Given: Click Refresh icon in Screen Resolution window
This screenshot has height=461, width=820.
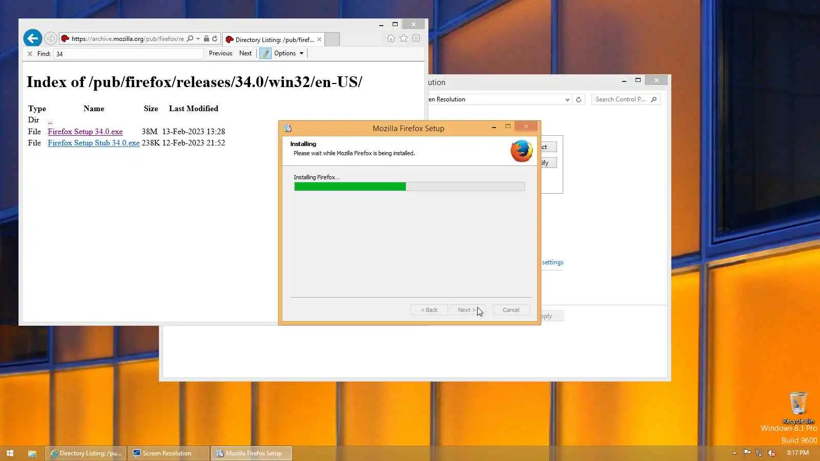Looking at the screenshot, I should click(x=579, y=99).
